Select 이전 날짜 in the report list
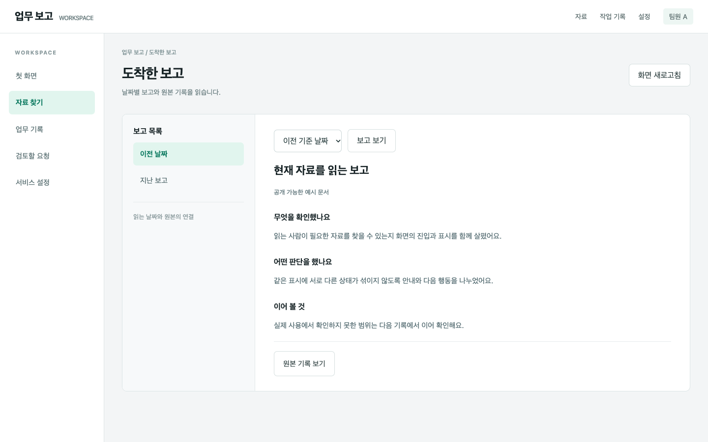This screenshot has height=442, width=708. click(188, 154)
